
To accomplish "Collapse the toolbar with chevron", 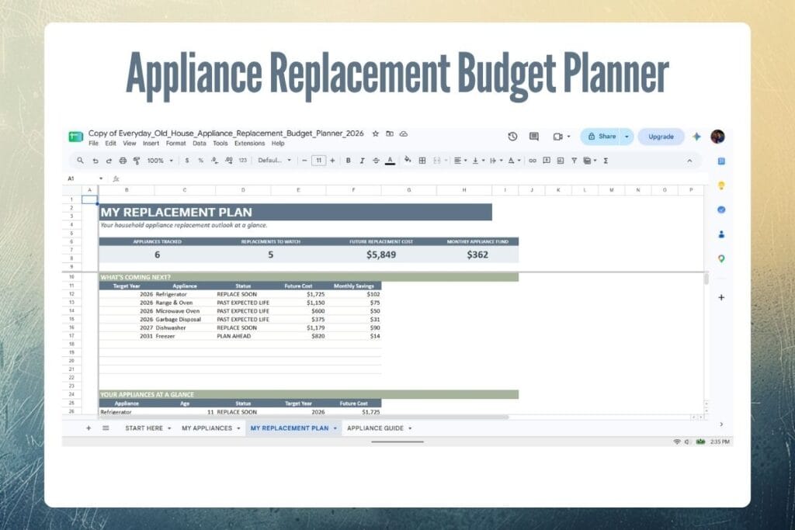I will point(689,161).
